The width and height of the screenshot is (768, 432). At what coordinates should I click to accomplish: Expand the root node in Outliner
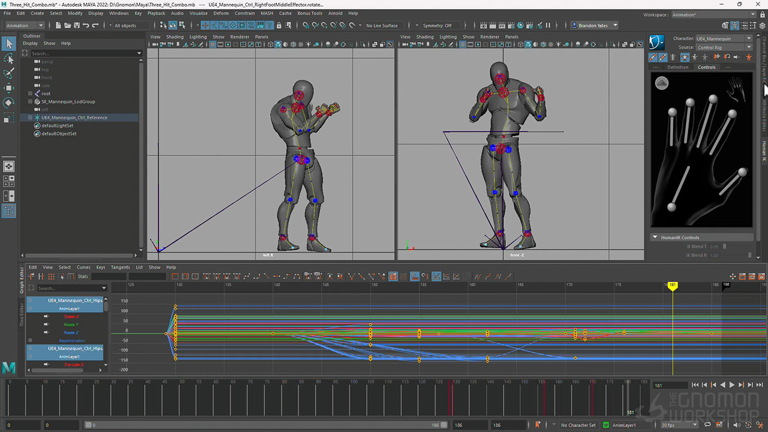click(30, 94)
